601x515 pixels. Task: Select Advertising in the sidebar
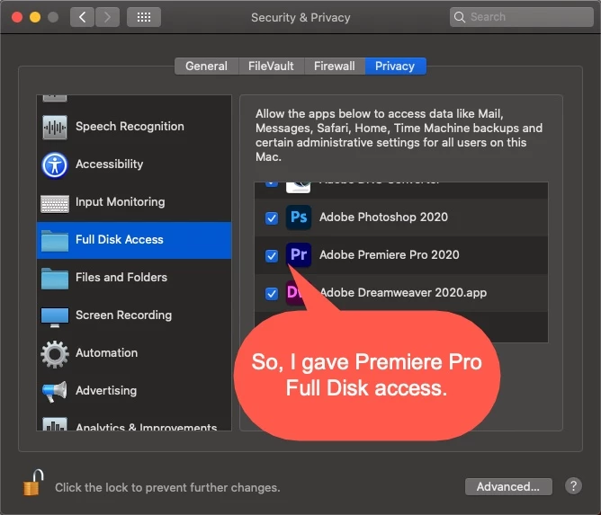(134, 391)
